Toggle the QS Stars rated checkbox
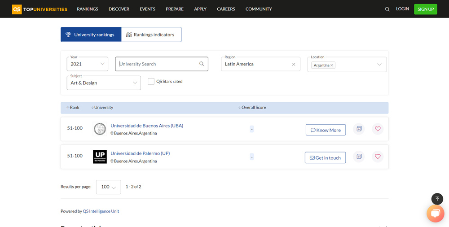This screenshot has height=227, width=449. pyautogui.click(x=151, y=81)
